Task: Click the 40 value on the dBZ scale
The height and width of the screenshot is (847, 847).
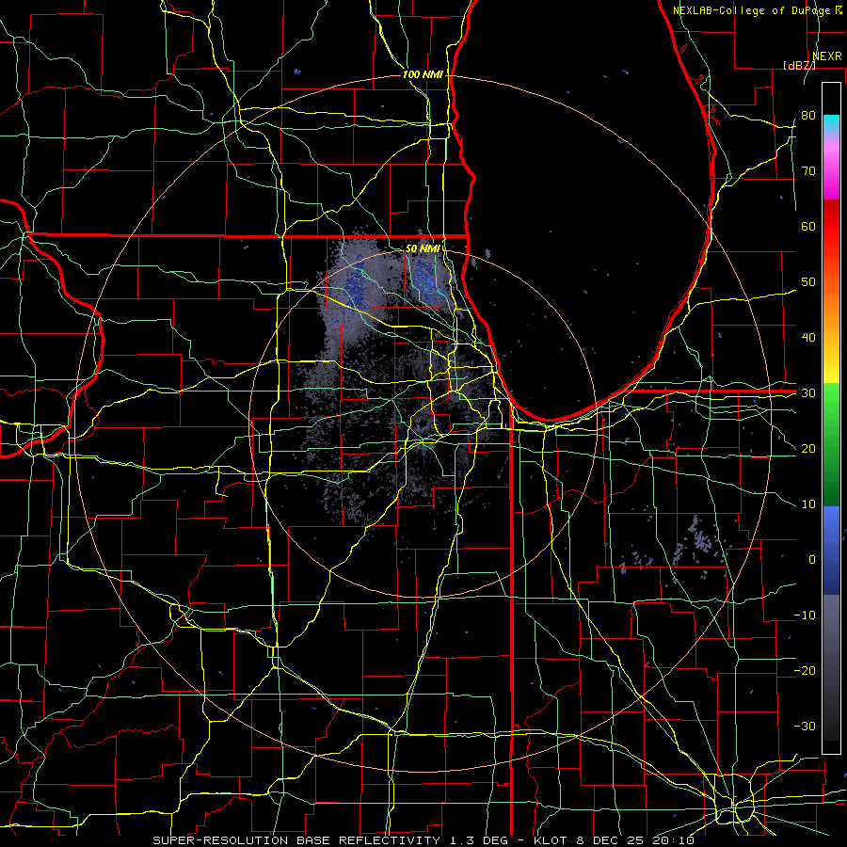Action: (x=808, y=338)
